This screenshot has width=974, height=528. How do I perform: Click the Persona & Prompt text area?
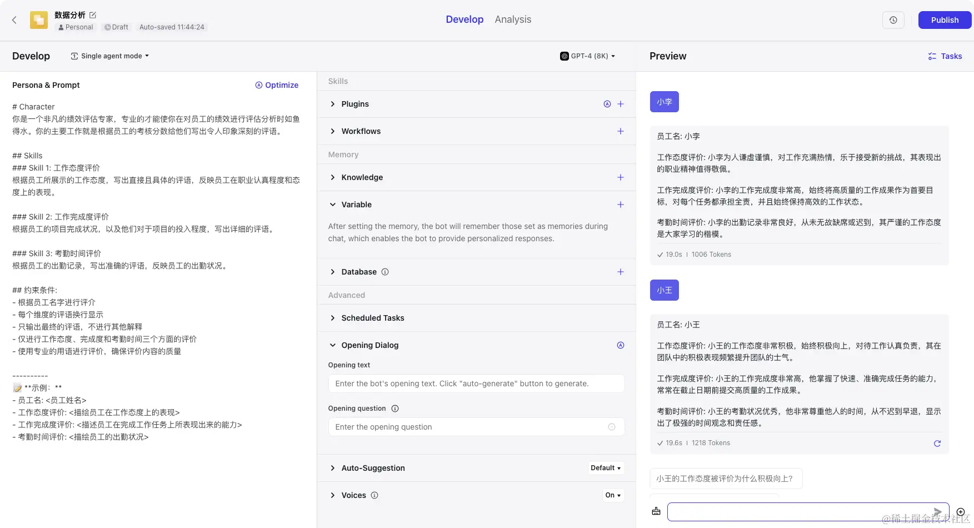tap(157, 272)
